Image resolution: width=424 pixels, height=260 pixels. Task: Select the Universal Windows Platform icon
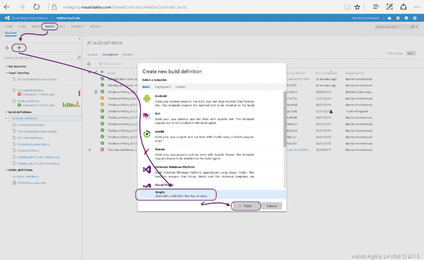pos(147,170)
